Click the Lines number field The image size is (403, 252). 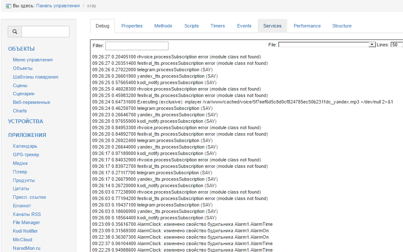point(396,45)
